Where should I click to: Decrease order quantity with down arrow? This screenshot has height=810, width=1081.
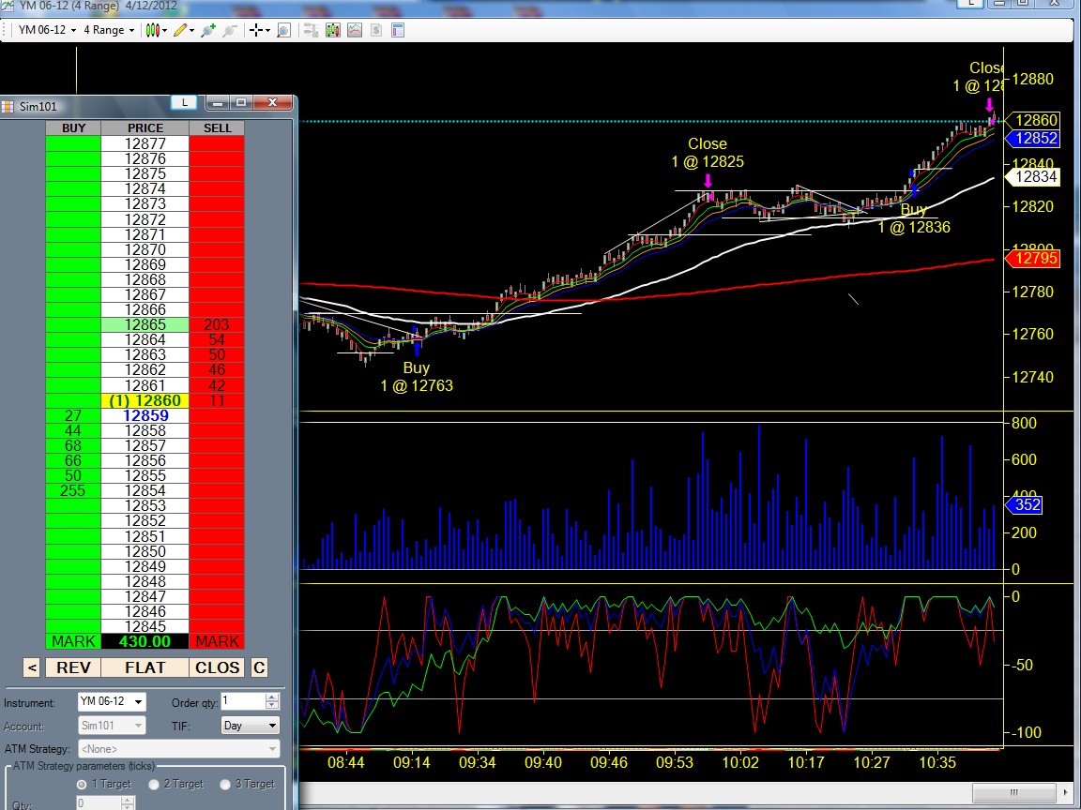click(x=272, y=705)
